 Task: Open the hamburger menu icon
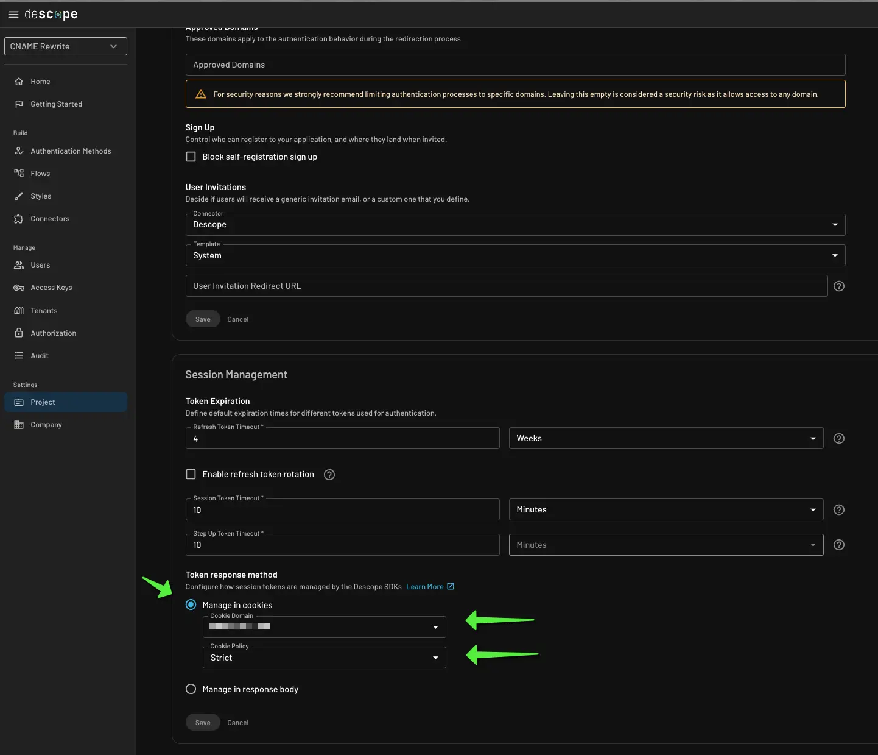click(13, 15)
